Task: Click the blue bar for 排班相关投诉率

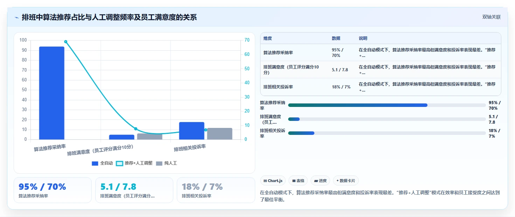Action: point(192,131)
